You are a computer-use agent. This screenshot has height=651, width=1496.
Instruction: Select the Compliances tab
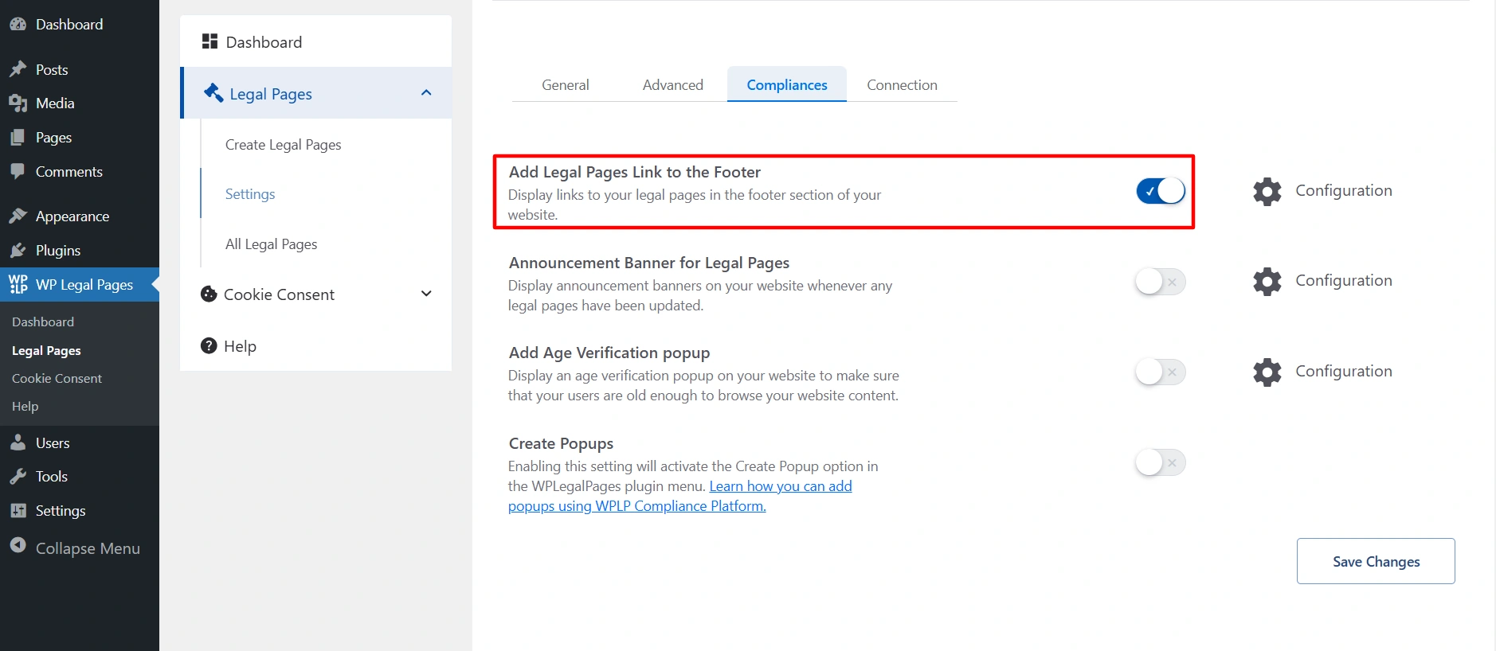pos(787,85)
